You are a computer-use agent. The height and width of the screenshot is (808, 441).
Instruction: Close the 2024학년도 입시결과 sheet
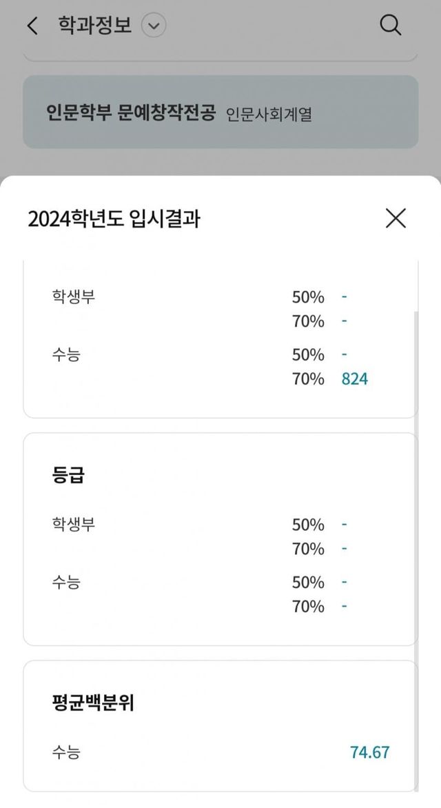(x=396, y=218)
